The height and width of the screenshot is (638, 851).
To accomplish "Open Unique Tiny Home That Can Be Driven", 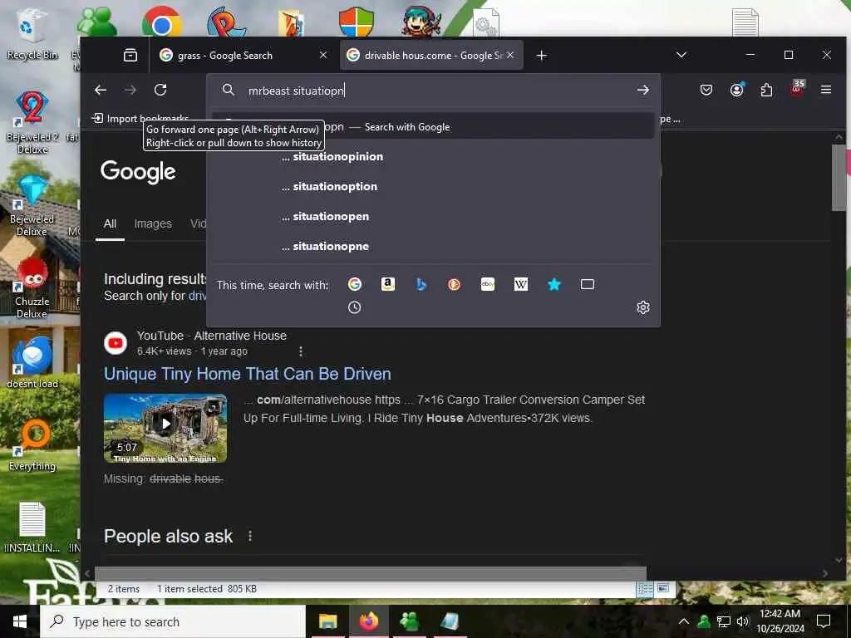I will pyautogui.click(x=248, y=374).
